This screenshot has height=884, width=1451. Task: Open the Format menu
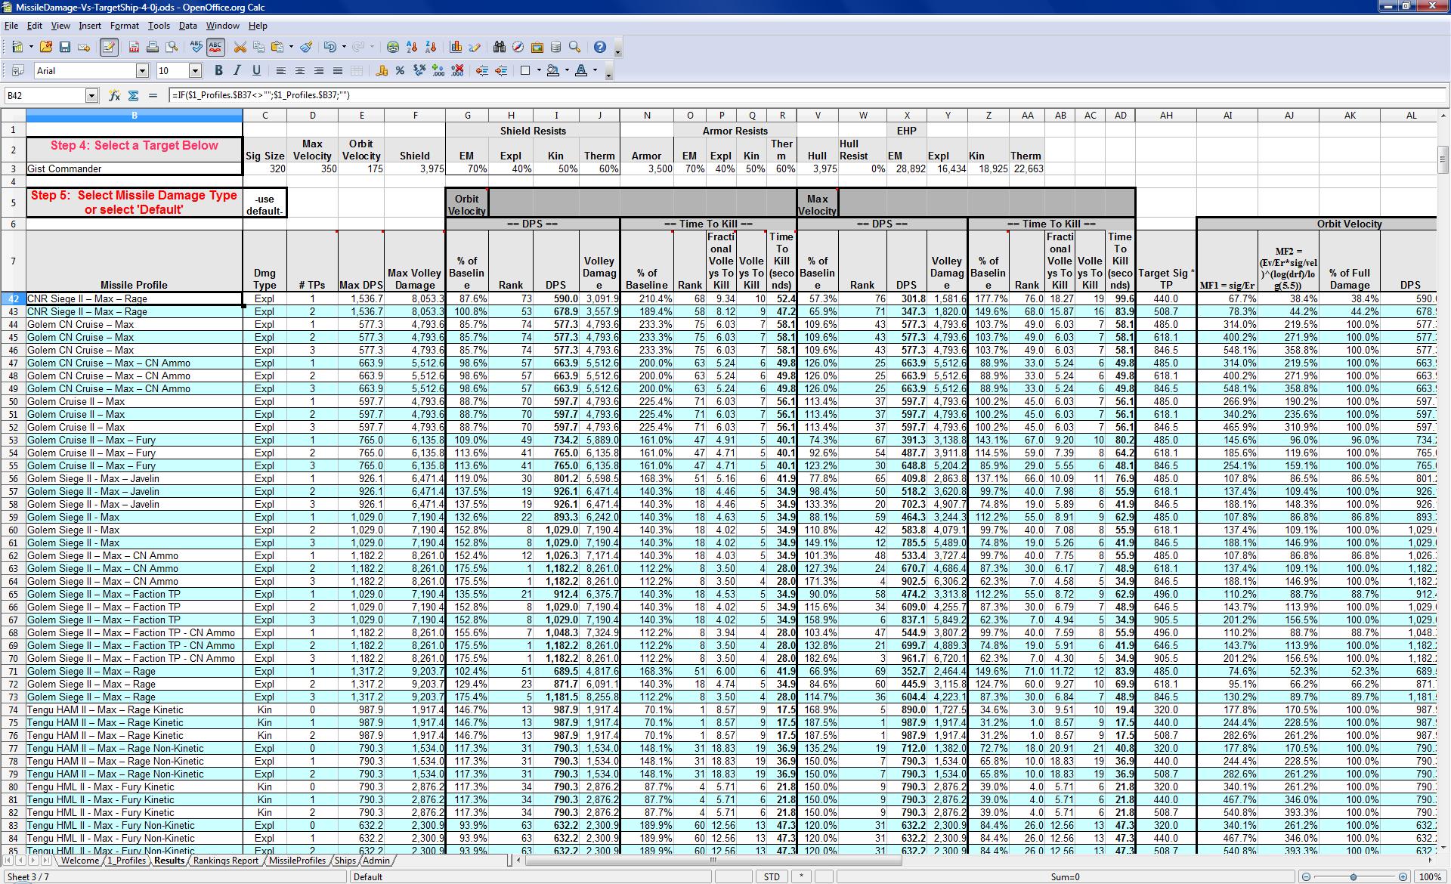click(x=124, y=25)
